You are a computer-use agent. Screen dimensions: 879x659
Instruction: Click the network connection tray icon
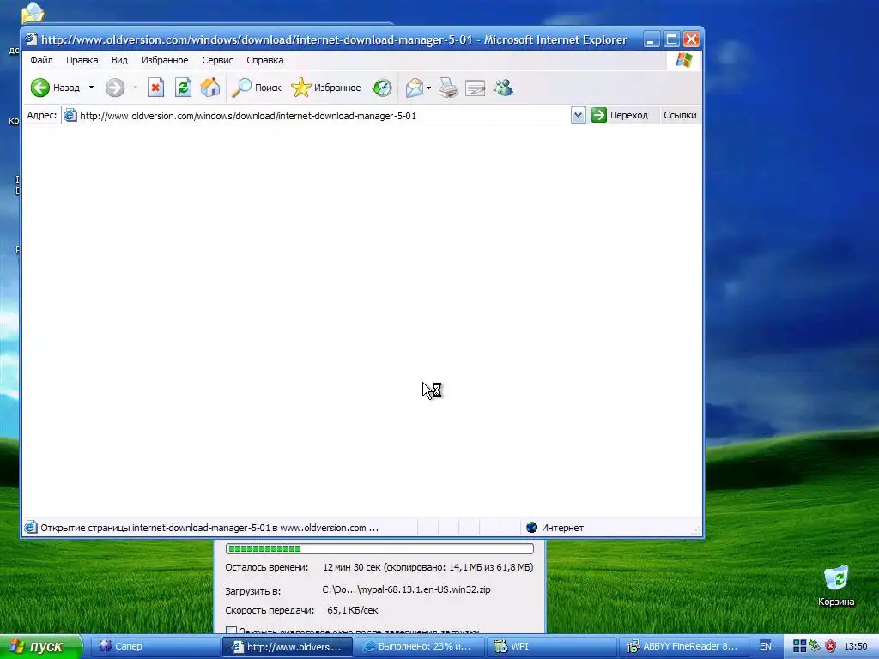pos(815,646)
